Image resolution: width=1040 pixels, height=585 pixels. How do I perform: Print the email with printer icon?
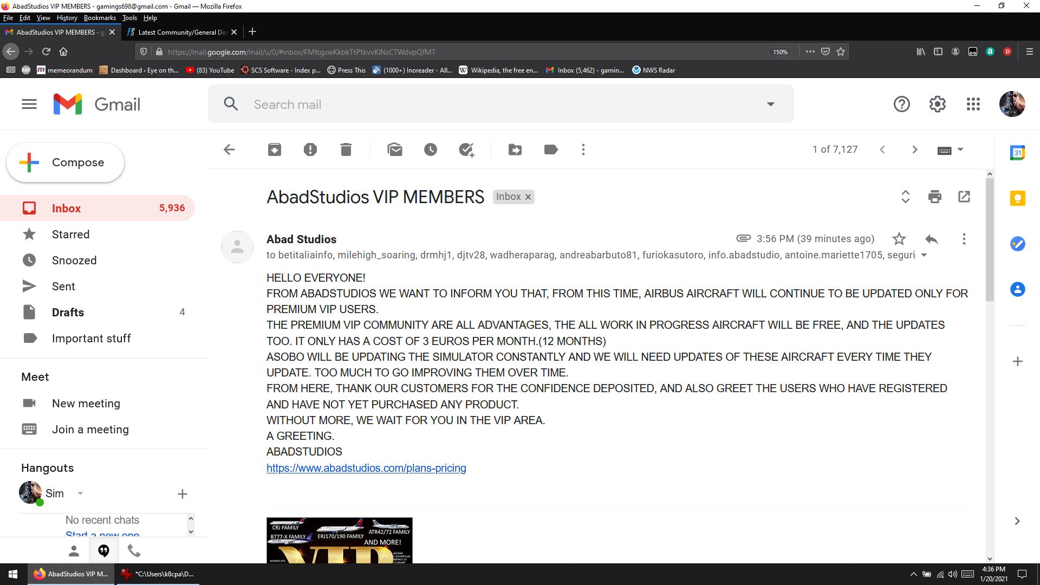(934, 197)
